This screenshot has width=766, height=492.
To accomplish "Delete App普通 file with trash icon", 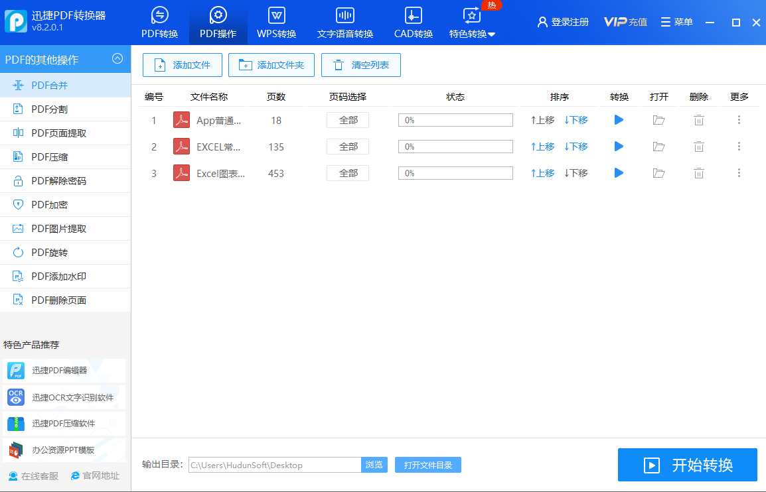I will pyautogui.click(x=698, y=120).
